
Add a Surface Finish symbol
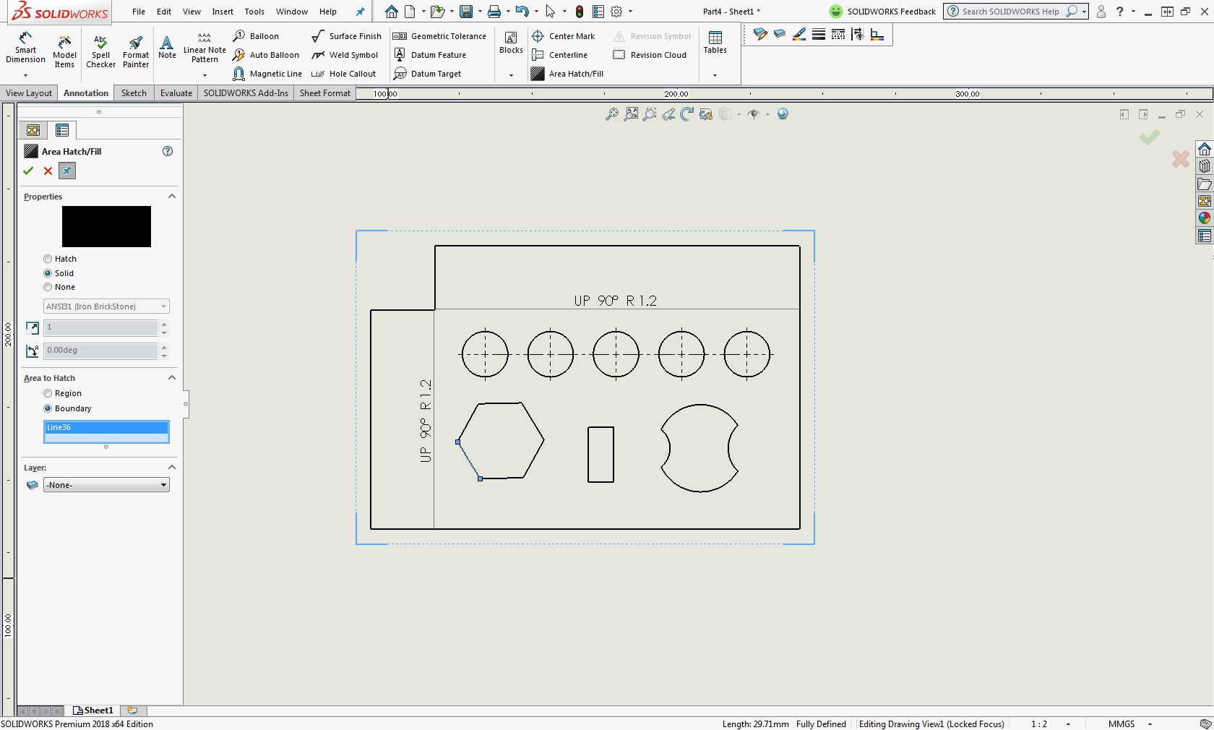tap(346, 36)
